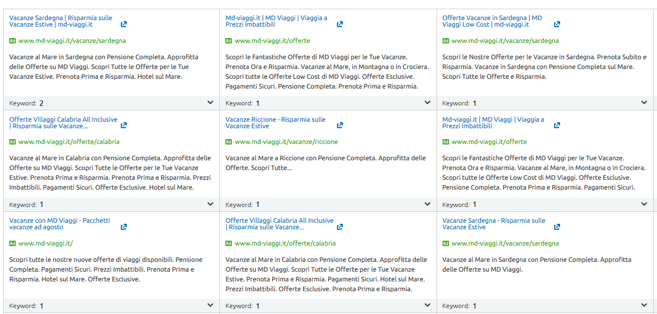Open 'Vacanze con MD Viaggi - Pacchetti' ad headline
Viewport: 657px width, 314px height.
coord(59,224)
